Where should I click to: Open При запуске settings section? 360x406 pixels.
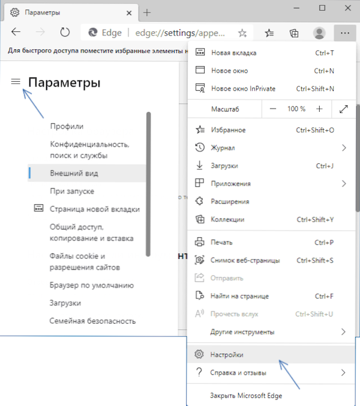(72, 191)
